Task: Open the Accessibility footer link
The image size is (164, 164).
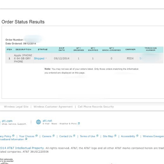Action: 128,136
